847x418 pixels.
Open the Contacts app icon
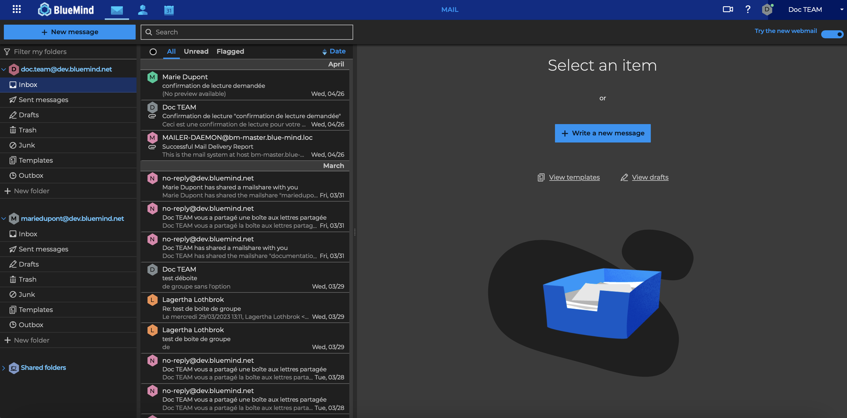coord(142,10)
